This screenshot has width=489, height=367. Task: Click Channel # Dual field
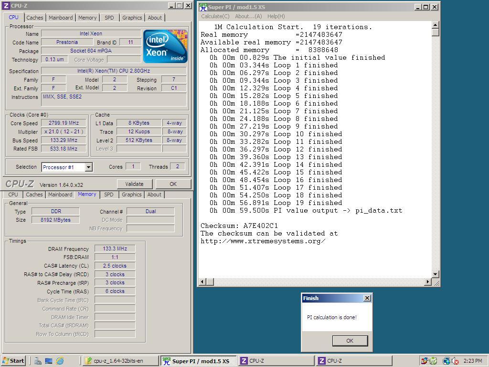click(x=150, y=211)
